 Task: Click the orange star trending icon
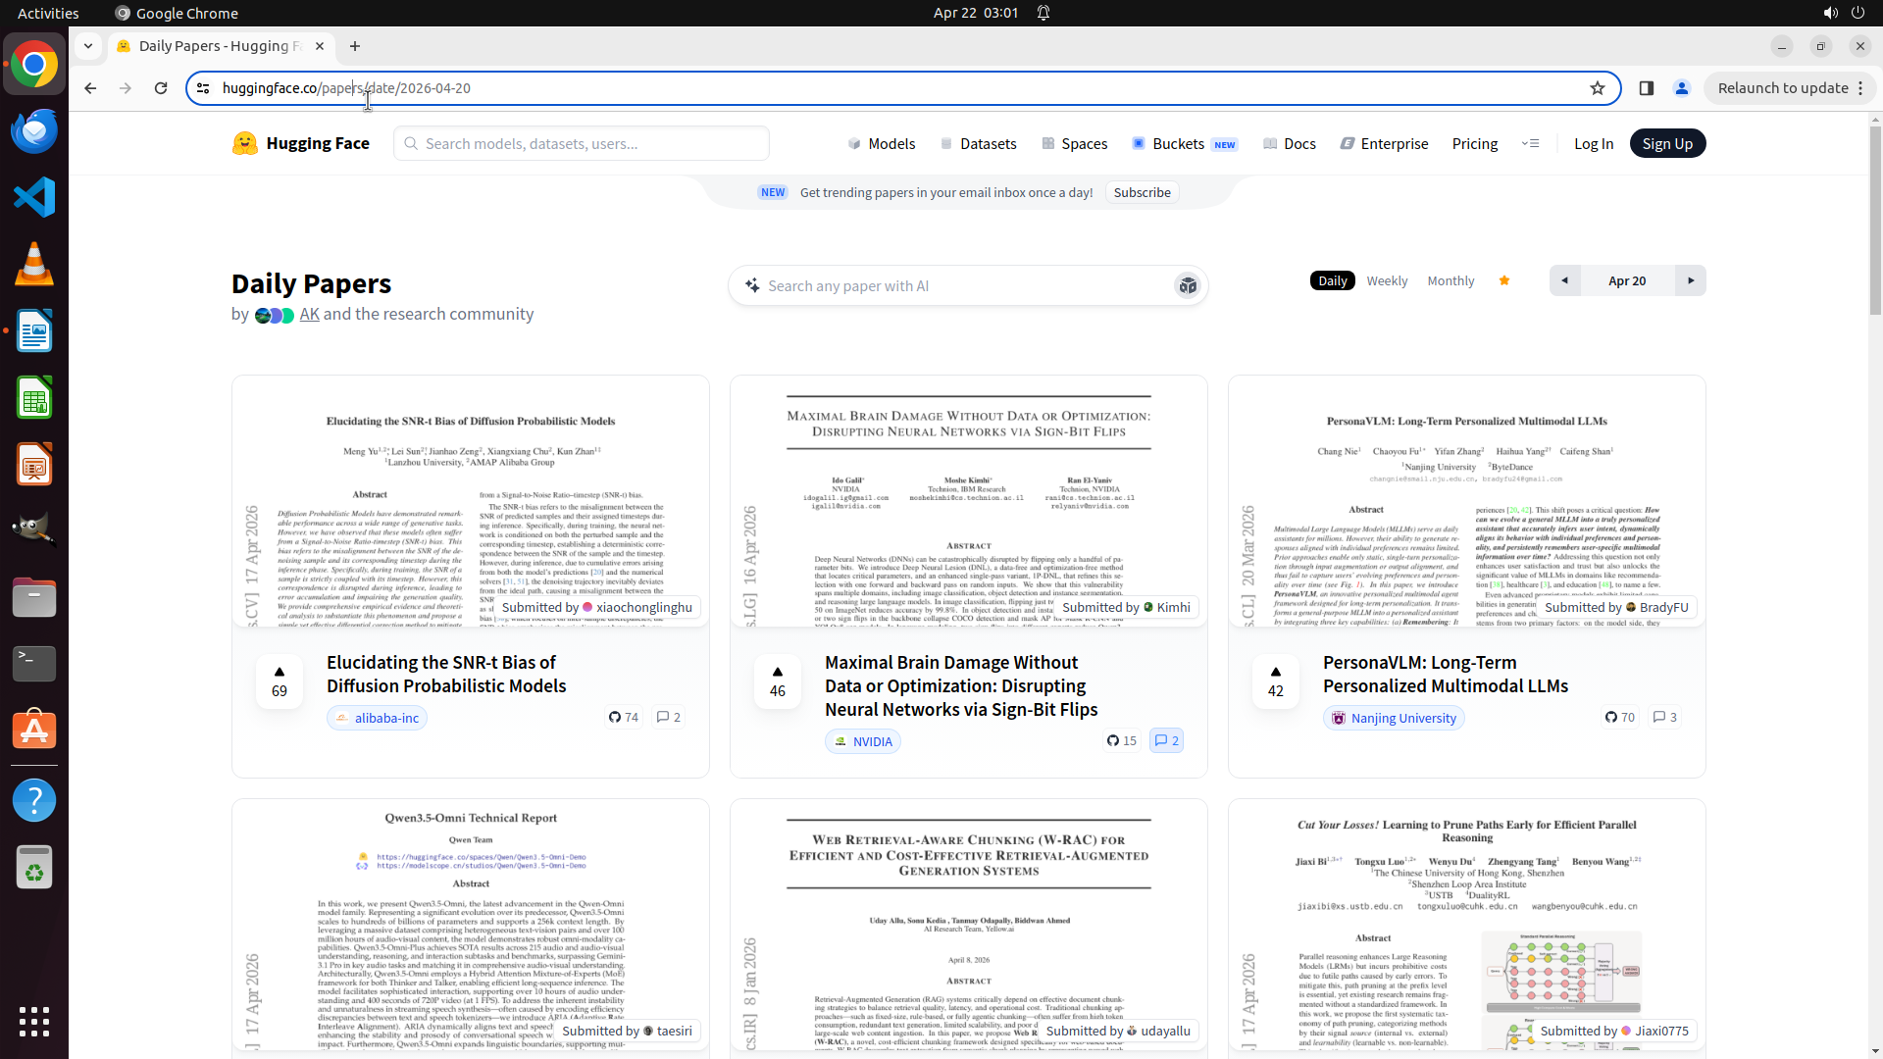pos(1504,281)
